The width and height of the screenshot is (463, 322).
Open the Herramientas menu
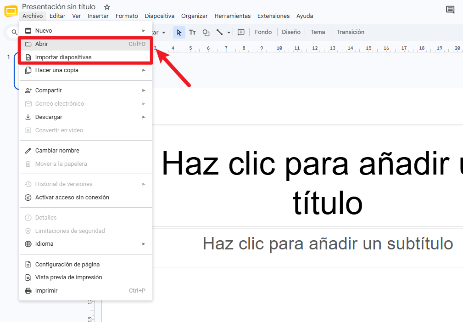pos(232,16)
